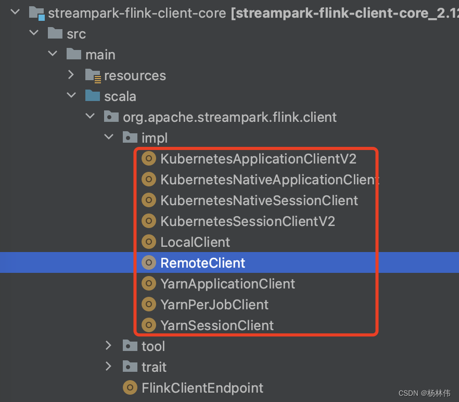The image size is (459, 402).
Task: Open LocalClient file
Action: pyautogui.click(x=195, y=242)
